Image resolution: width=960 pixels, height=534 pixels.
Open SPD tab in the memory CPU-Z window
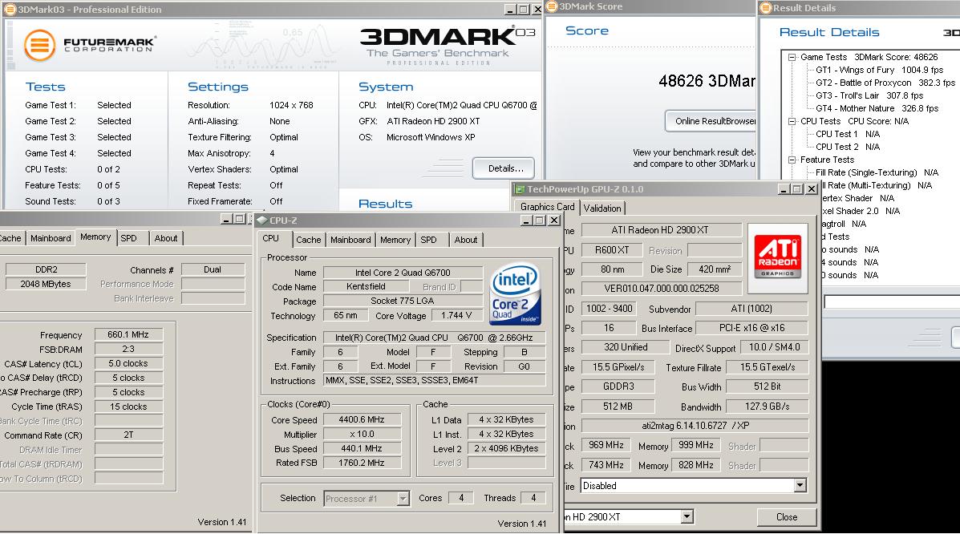(128, 238)
